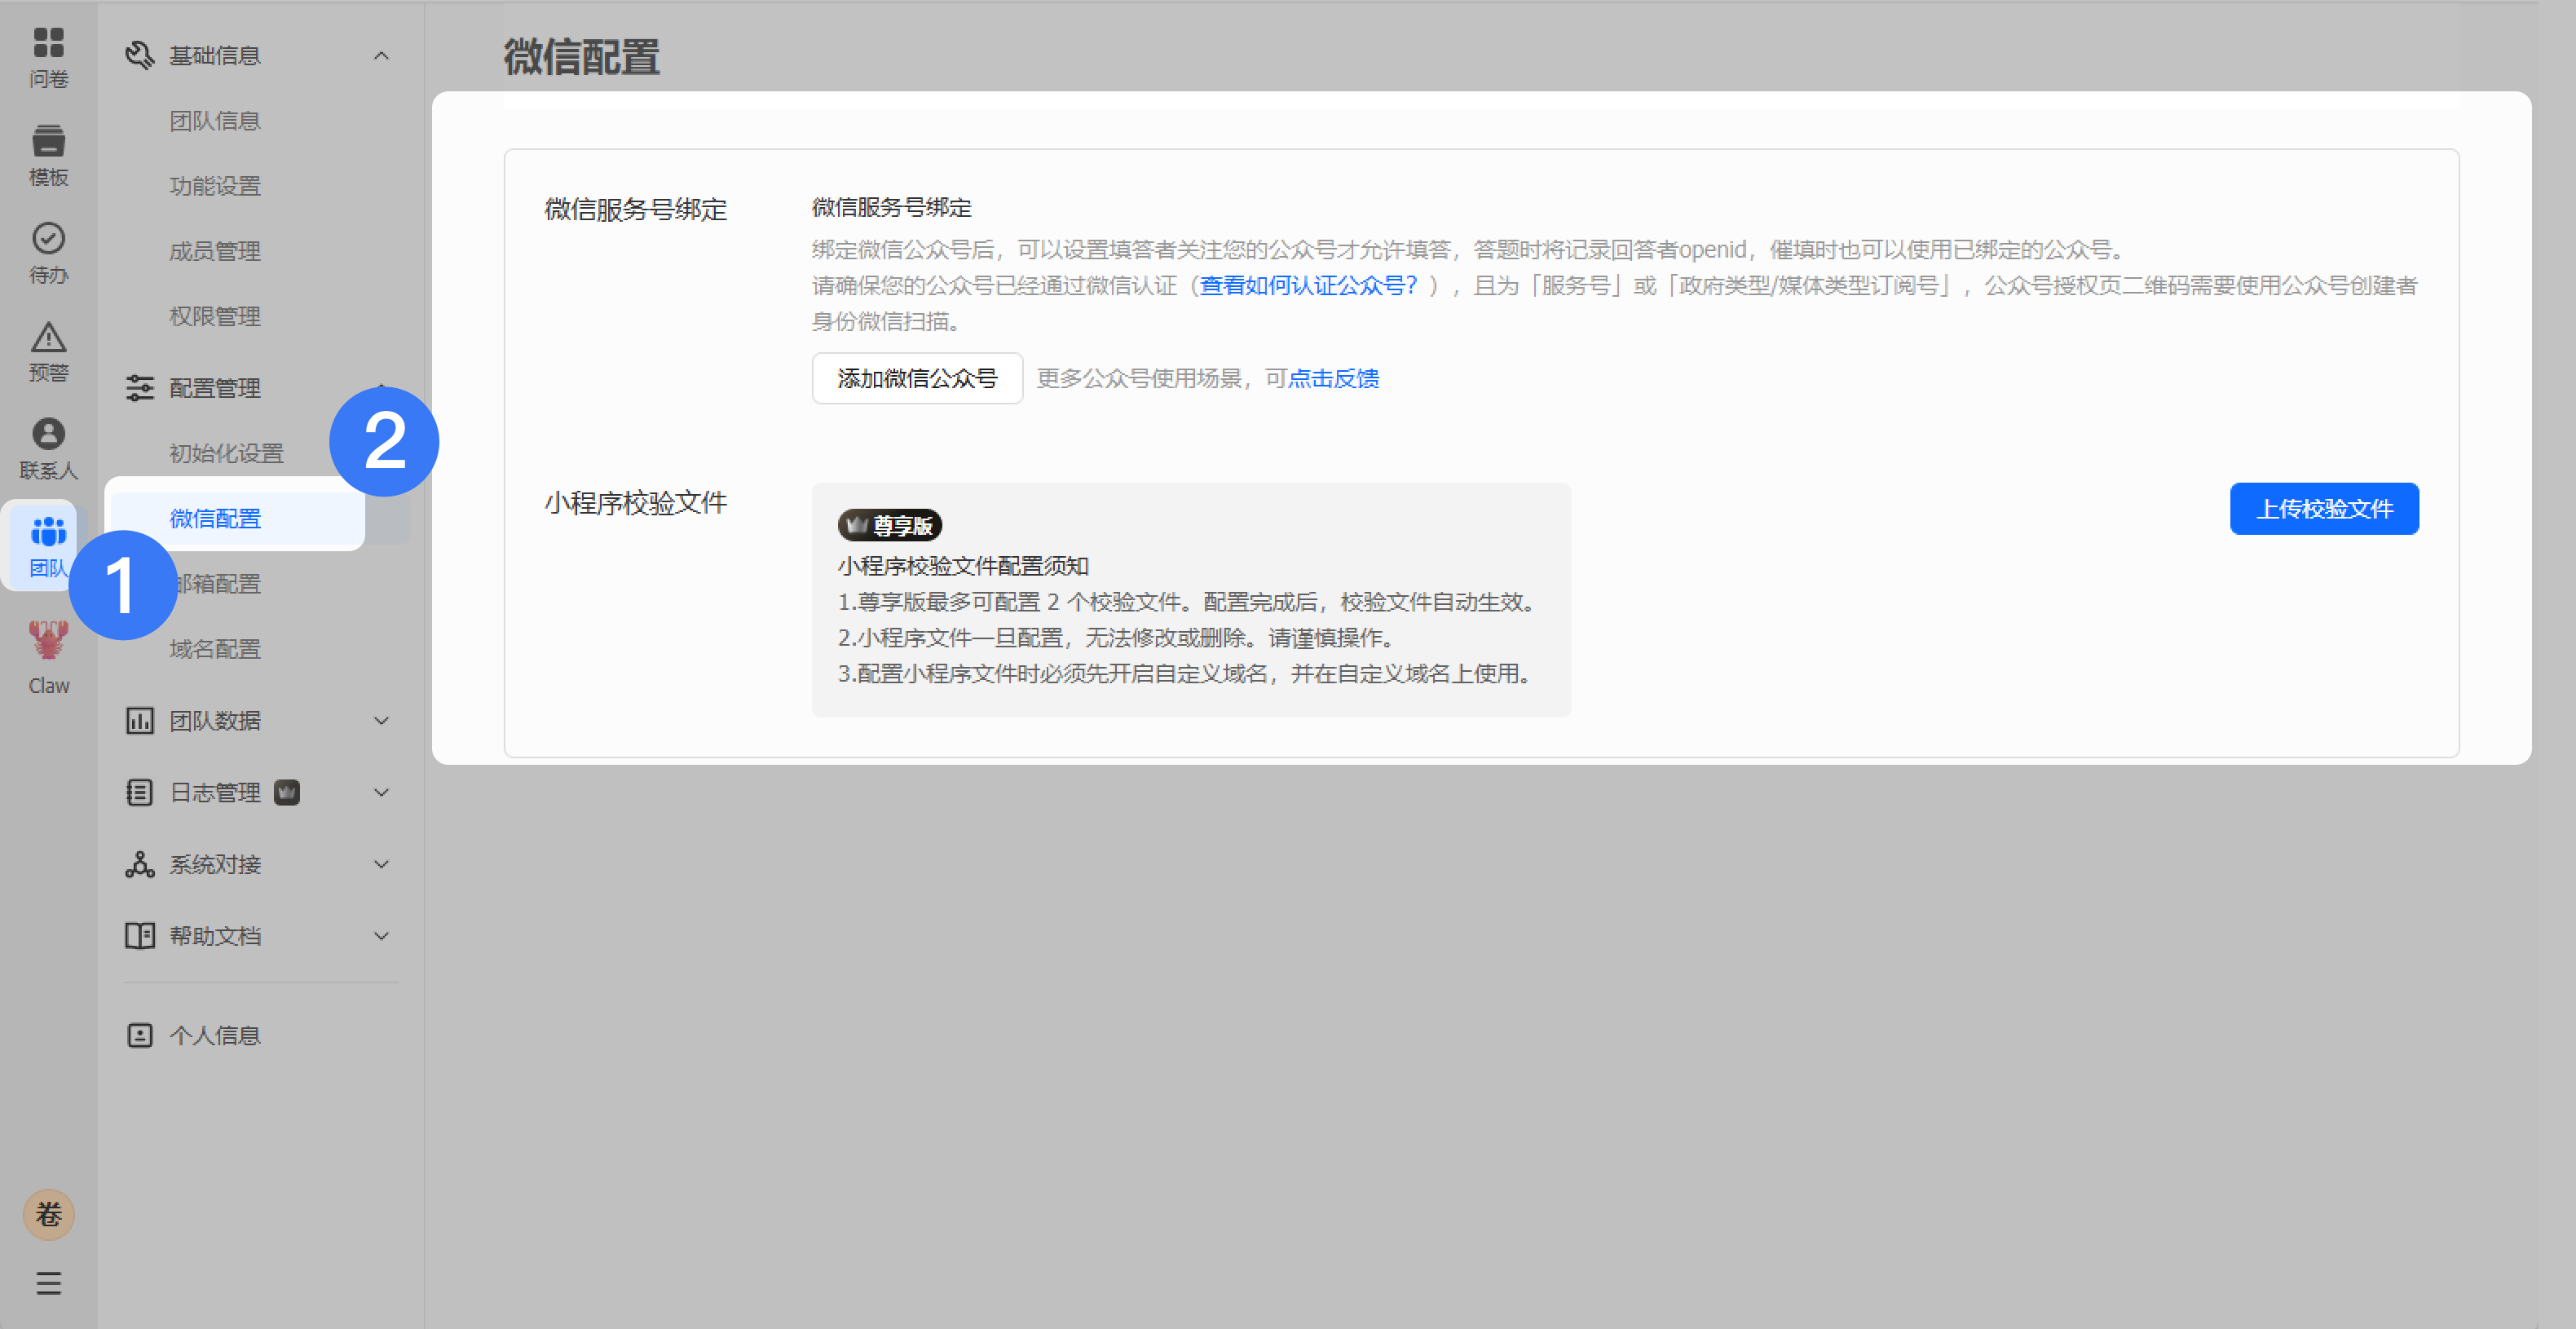Toggle the hamburger menu icon

(48, 1283)
